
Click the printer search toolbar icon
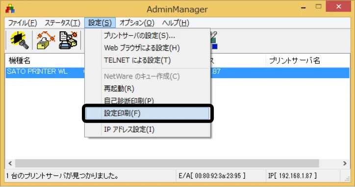pyautogui.click(x=19, y=40)
